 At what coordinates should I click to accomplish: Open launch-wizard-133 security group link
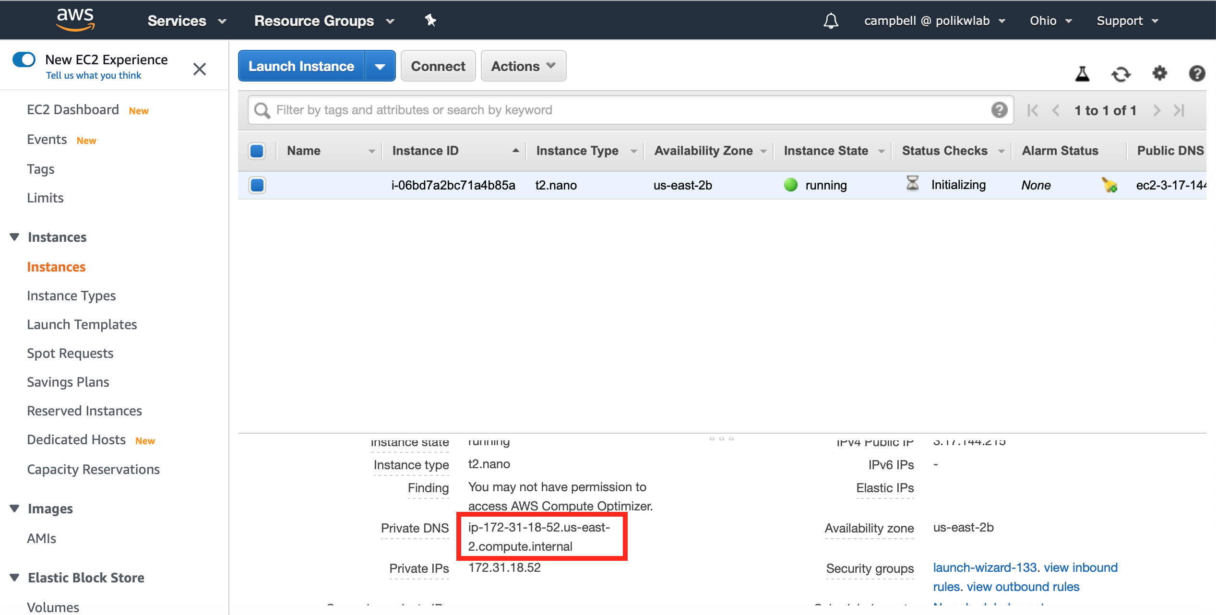985,568
